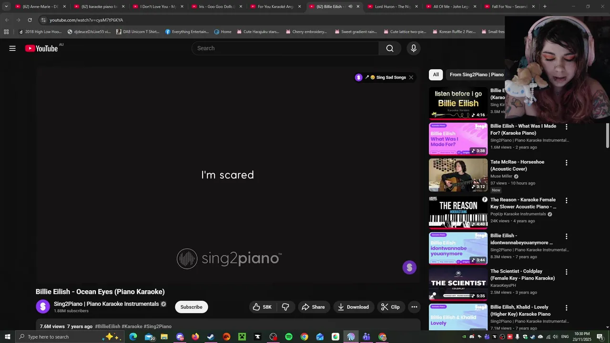The height and width of the screenshot is (343, 610).
Task: Open options menu for Tate McRae Horseshoe video
Action: 566,163
